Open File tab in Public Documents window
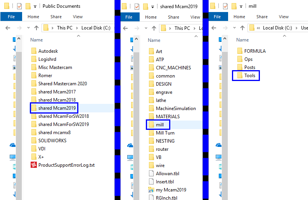The width and height of the screenshot is (308, 200). pos(11,17)
